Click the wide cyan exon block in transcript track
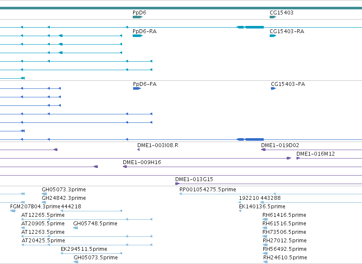362x264 pixels. click(x=254, y=27)
